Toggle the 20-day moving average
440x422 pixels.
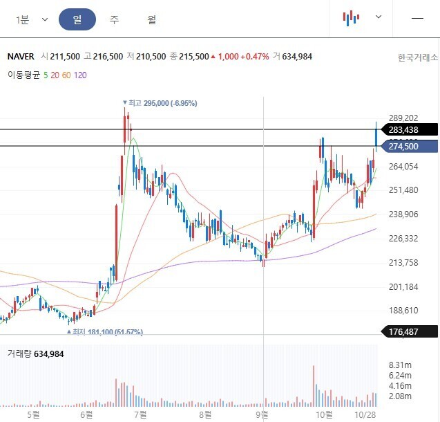(55, 75)
